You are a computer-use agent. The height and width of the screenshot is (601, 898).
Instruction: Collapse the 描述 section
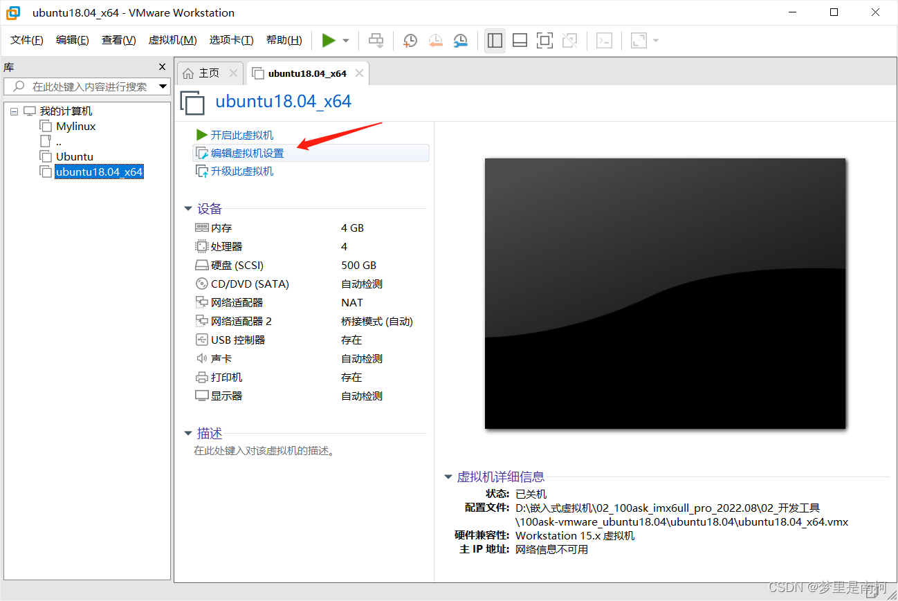pos(188,434)
